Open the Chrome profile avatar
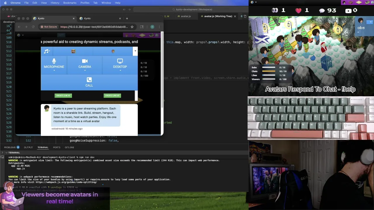 pyautogui.click(x=152, y=27)
